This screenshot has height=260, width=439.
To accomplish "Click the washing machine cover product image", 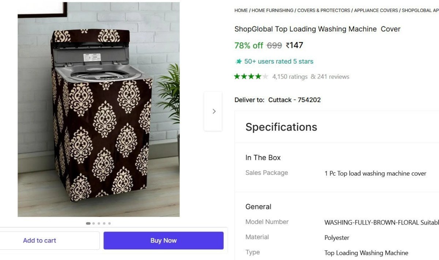I will click(98, 110).
